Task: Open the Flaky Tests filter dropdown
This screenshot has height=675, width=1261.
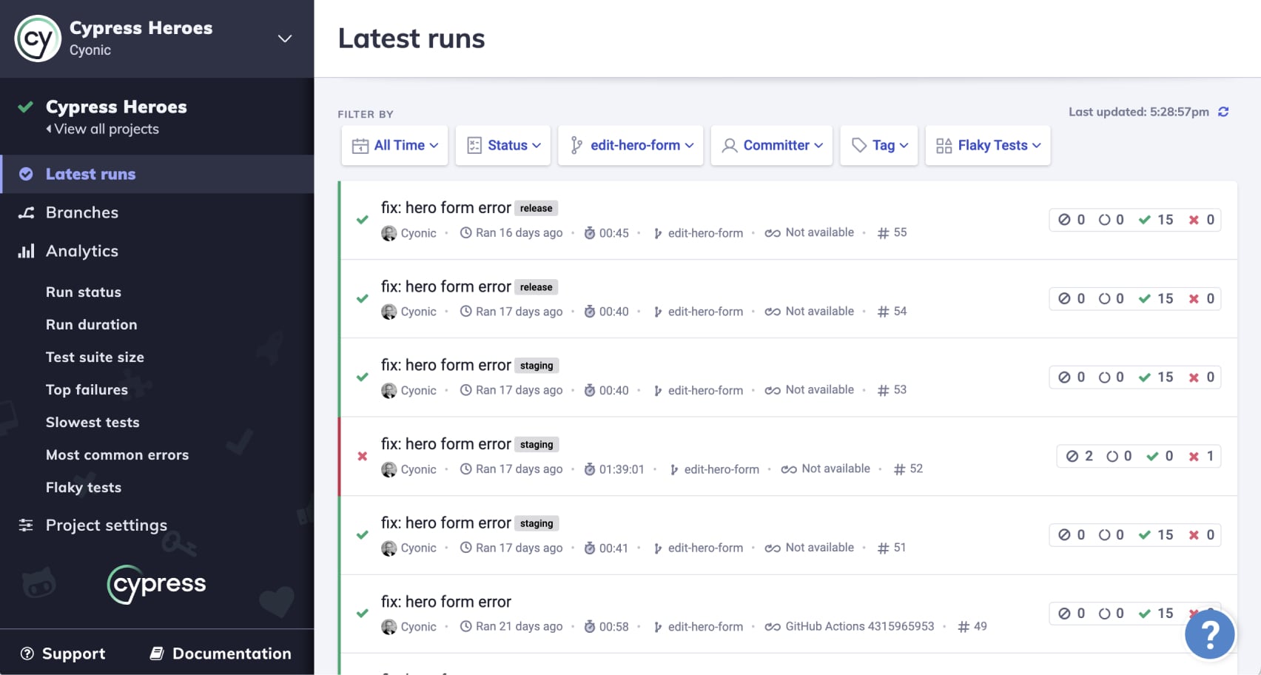Action: (988, 146)
